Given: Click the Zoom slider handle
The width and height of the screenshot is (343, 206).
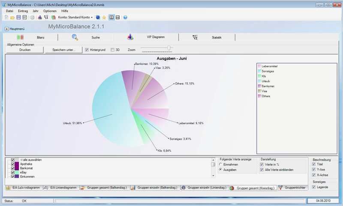Looking at the screenshot, I should click(169, 48).
